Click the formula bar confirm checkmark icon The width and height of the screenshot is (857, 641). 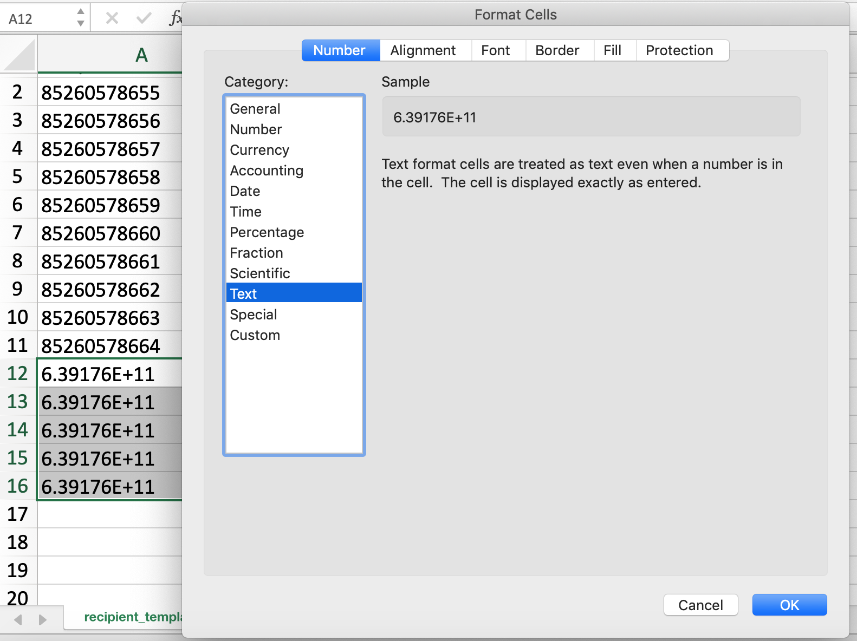coord(144,18)
